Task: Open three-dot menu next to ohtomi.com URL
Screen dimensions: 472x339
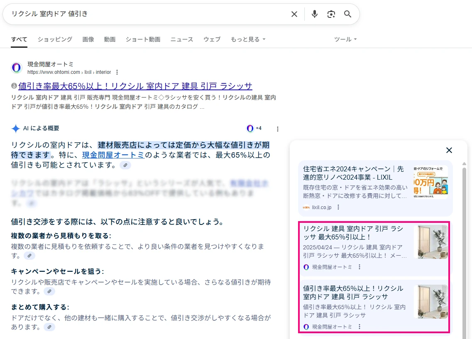Action: point(117,72)
